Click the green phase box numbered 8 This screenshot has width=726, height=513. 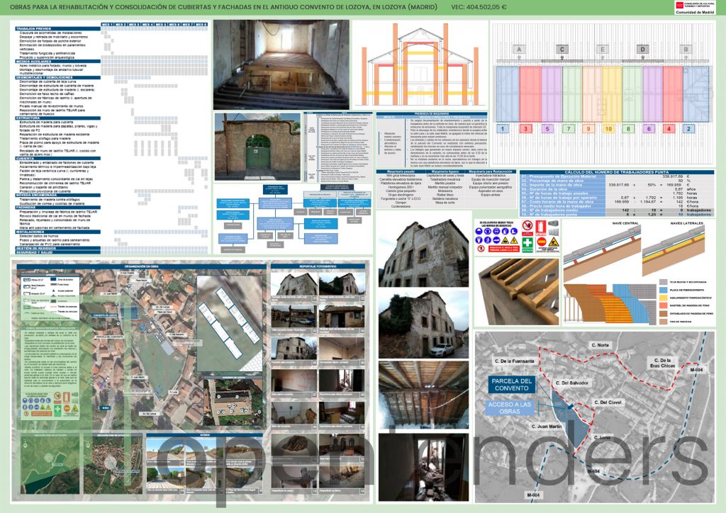point(628,129)
